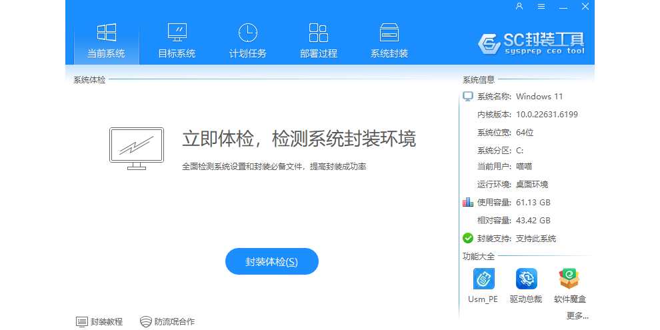Click the green 封装支持 checkmark icon
The image size is (660, 330).
click(x=468, y=238)
